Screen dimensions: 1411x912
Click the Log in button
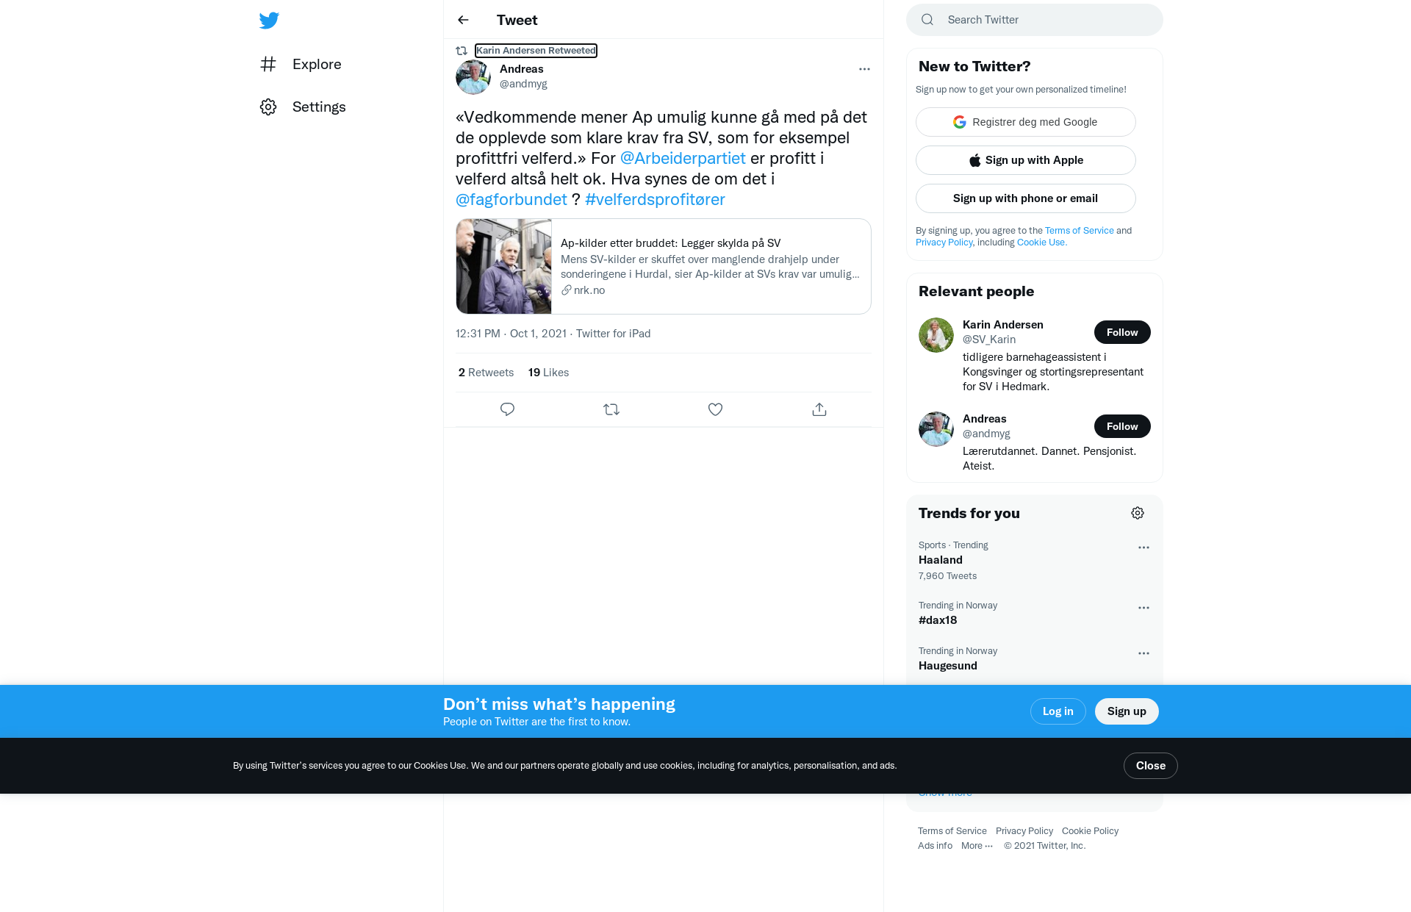1058,711
